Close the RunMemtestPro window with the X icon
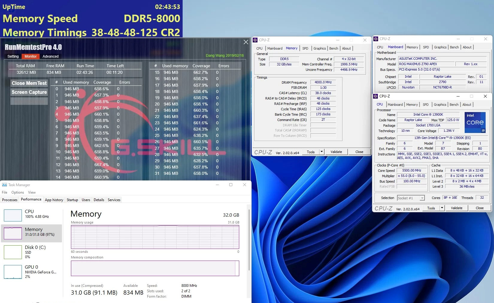 [x=246, y=42]
